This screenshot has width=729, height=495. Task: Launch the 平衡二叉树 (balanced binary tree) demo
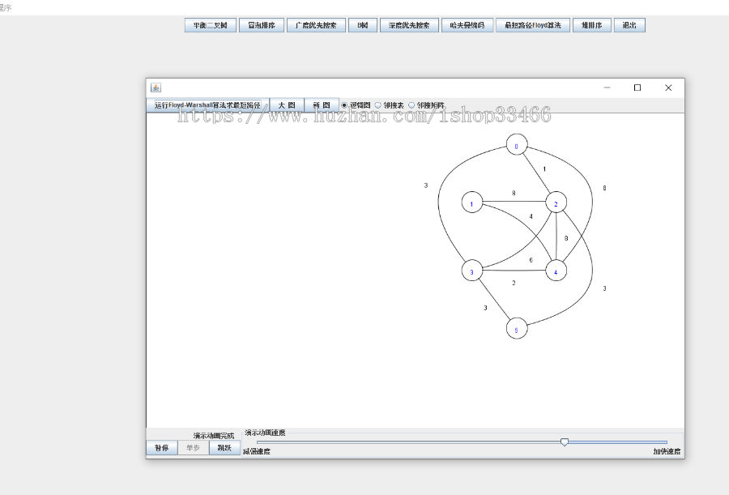tap(210, 24)
